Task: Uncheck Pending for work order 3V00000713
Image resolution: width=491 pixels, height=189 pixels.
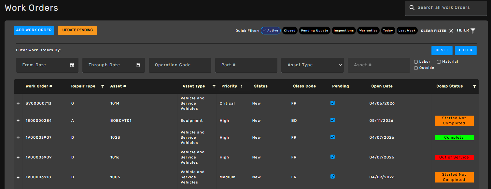Action: point(332,103)
